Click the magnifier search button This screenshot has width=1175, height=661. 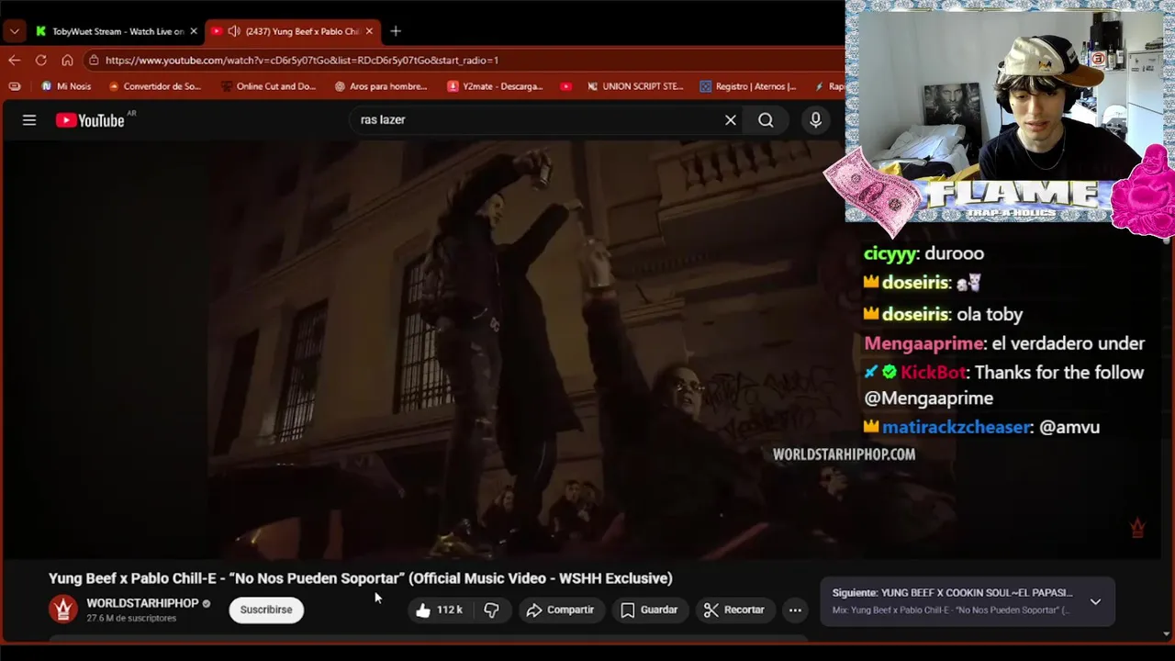coord(766,120)
